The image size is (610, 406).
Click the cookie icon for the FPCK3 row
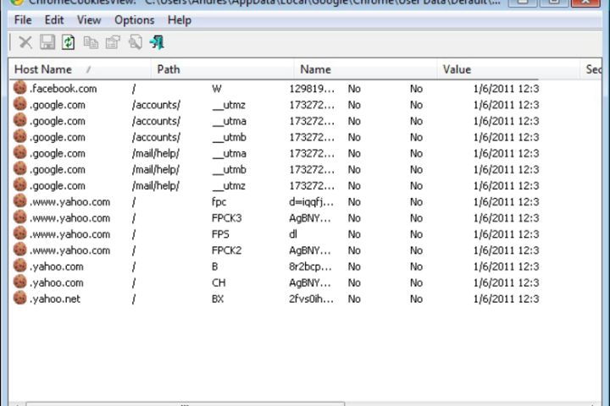20,217
